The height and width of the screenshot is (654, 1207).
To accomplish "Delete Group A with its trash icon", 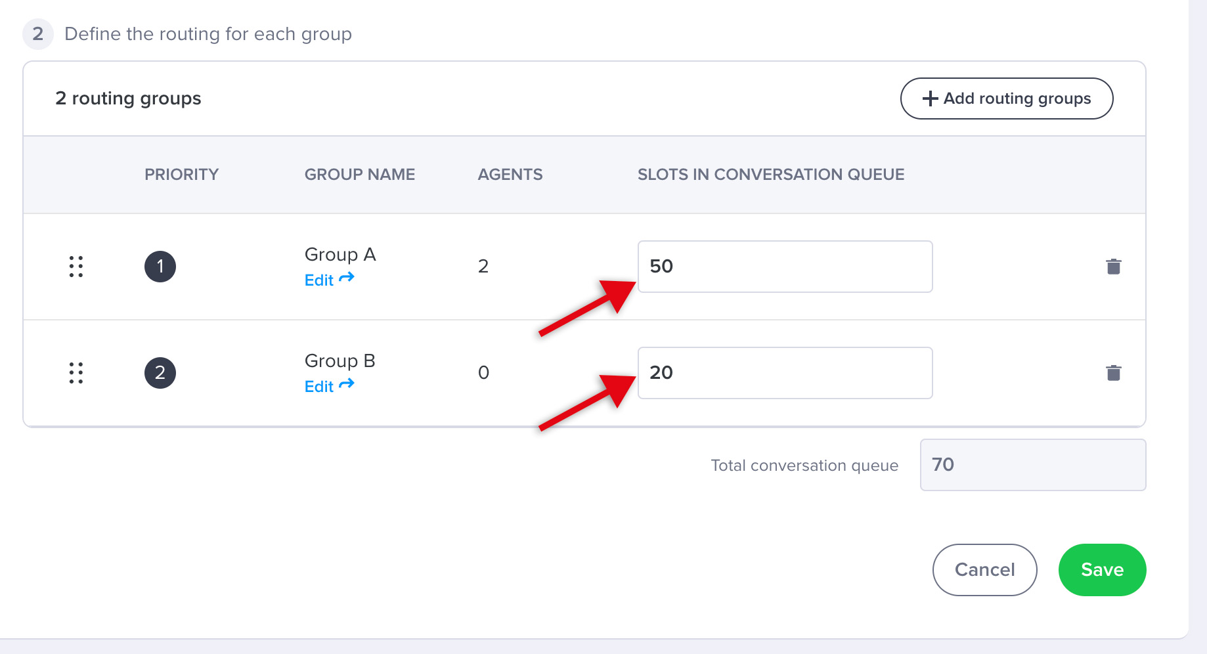I will pos(1113,267).
